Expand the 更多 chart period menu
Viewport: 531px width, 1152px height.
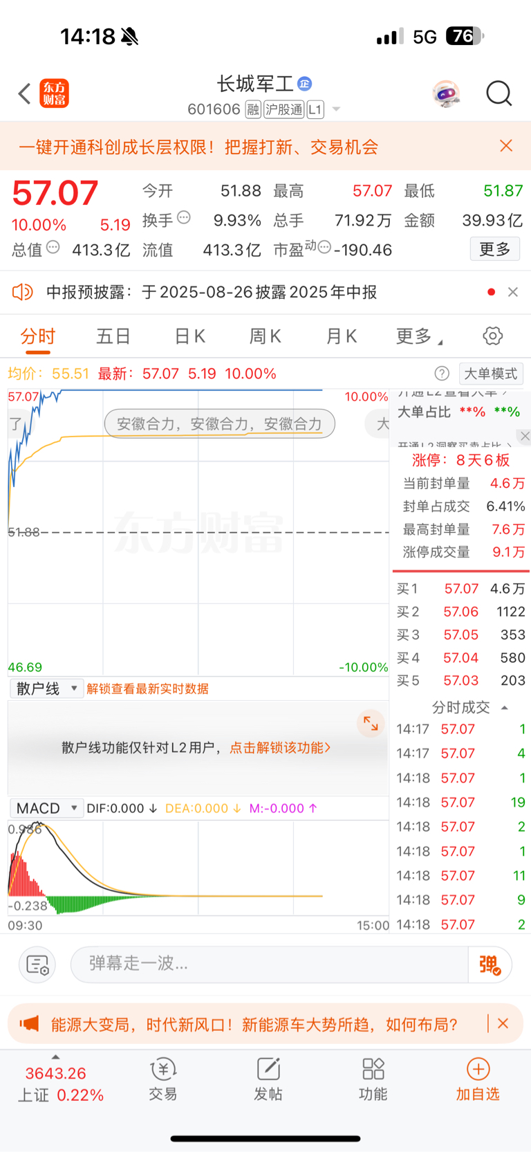click(x=419, y=337)
